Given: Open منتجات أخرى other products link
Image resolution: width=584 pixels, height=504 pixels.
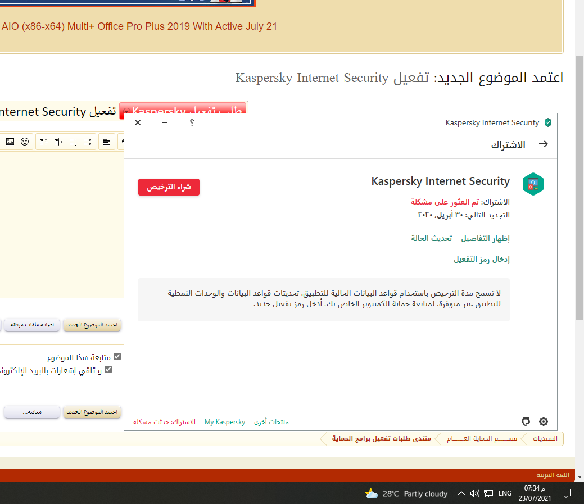Looking at the screenshot, I should tap(271, 422).
